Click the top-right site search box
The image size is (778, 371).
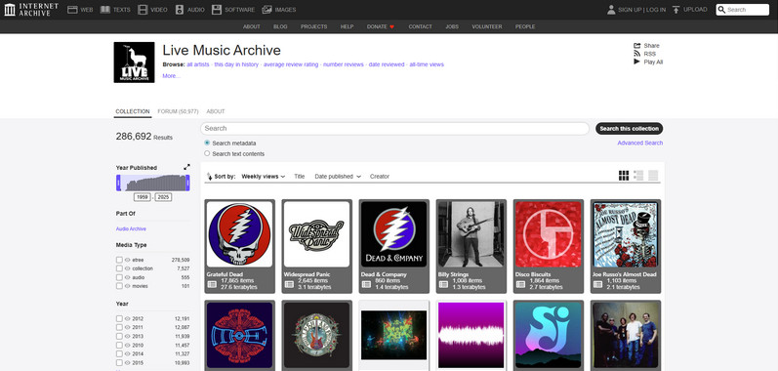[742, 10]
